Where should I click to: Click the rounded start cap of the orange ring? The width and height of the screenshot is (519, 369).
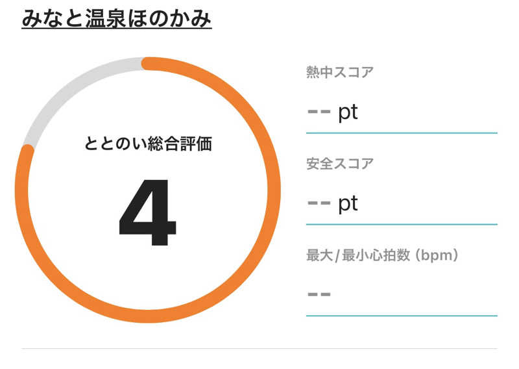pyautogui.click(x=147, y=63)
